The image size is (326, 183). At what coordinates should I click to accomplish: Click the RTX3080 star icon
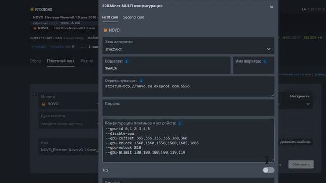pos(32,9)
